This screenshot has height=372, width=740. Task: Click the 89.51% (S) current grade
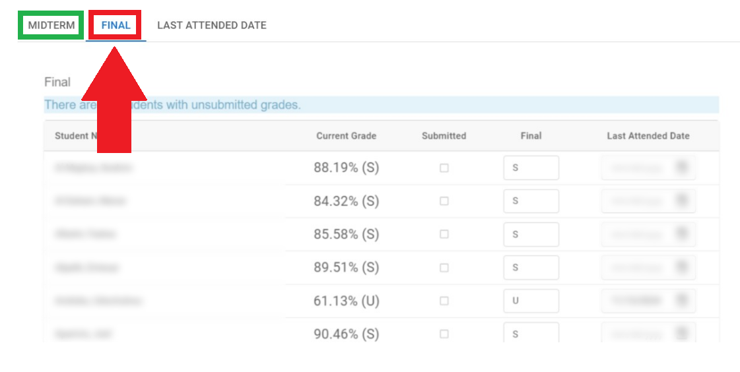pyautogui.click(x=347, y=267)
